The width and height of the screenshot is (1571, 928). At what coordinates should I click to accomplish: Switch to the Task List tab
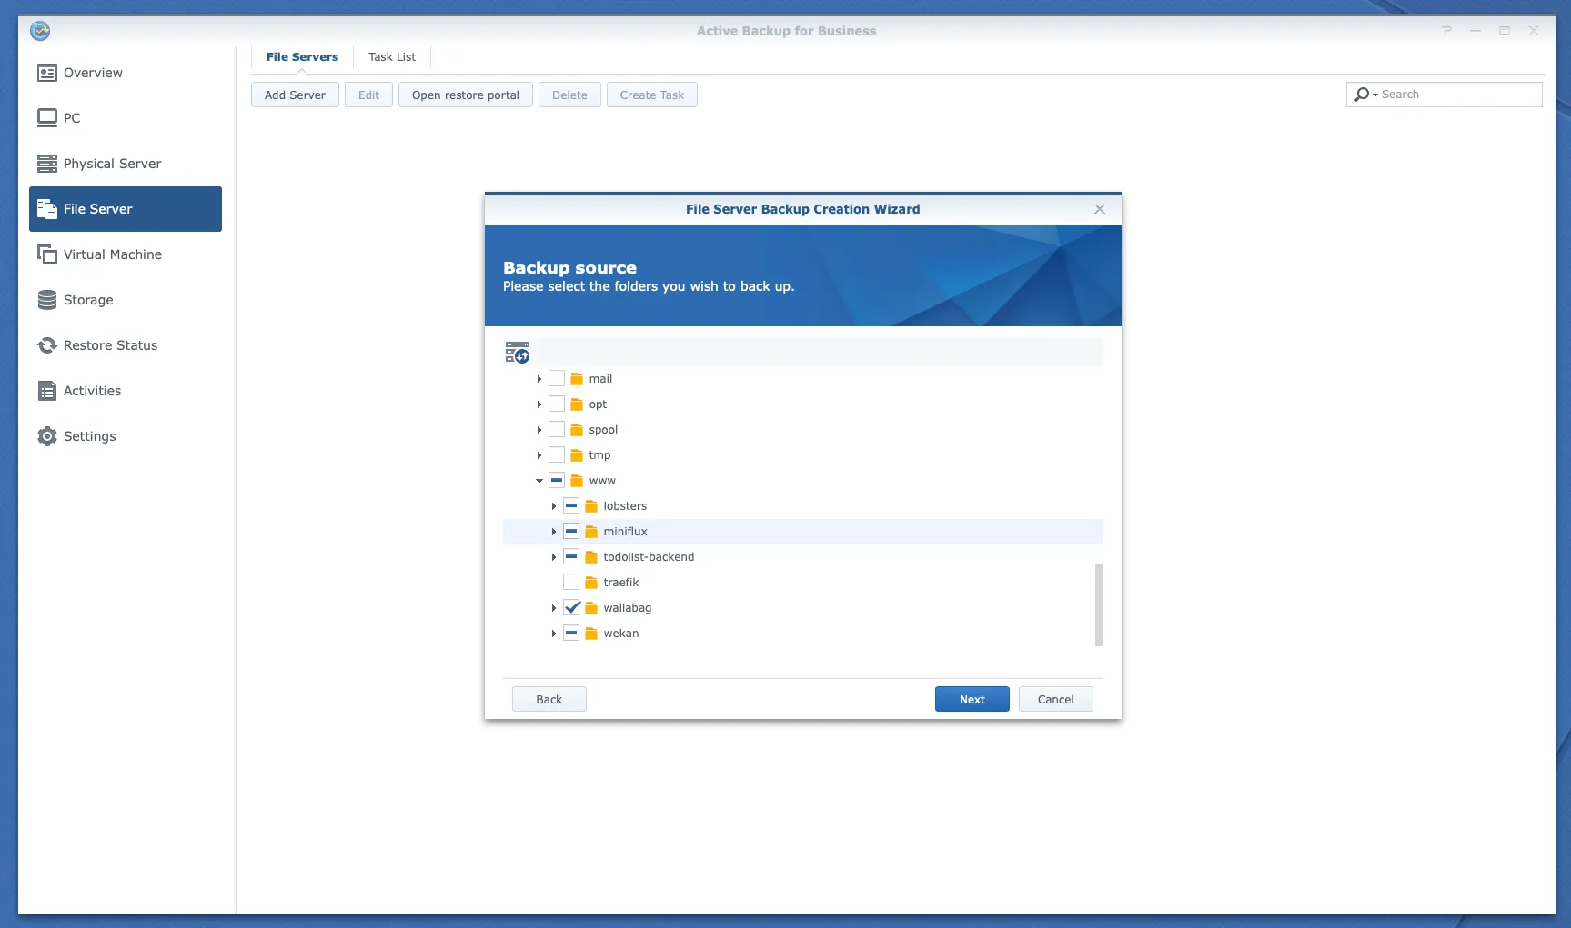point(392,57)
